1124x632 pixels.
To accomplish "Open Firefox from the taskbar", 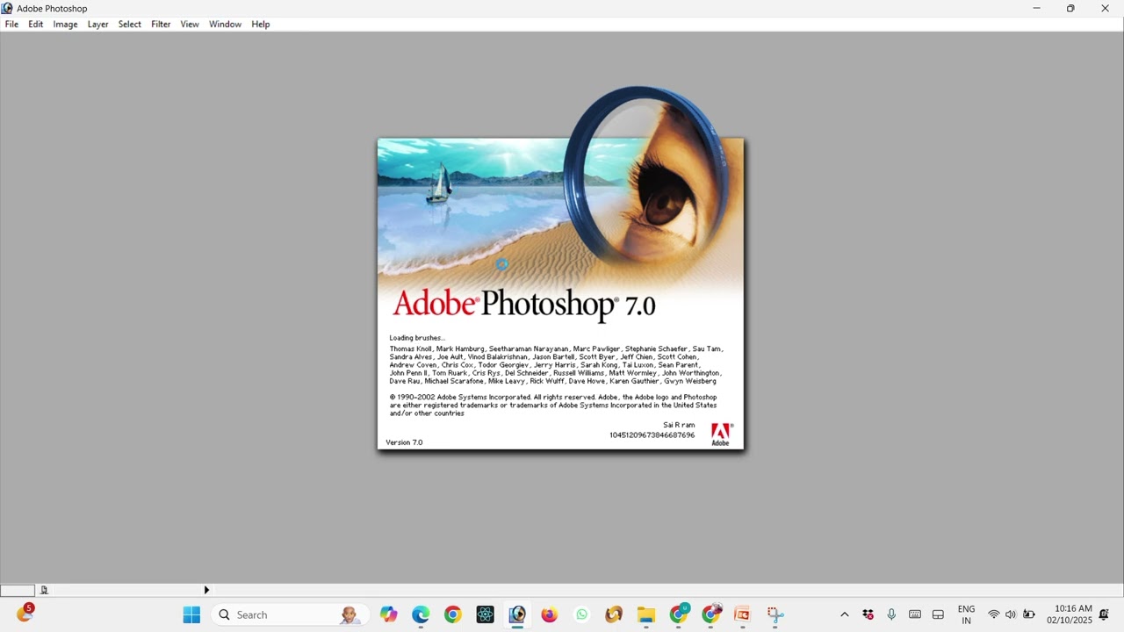I will tap(549, 614).
